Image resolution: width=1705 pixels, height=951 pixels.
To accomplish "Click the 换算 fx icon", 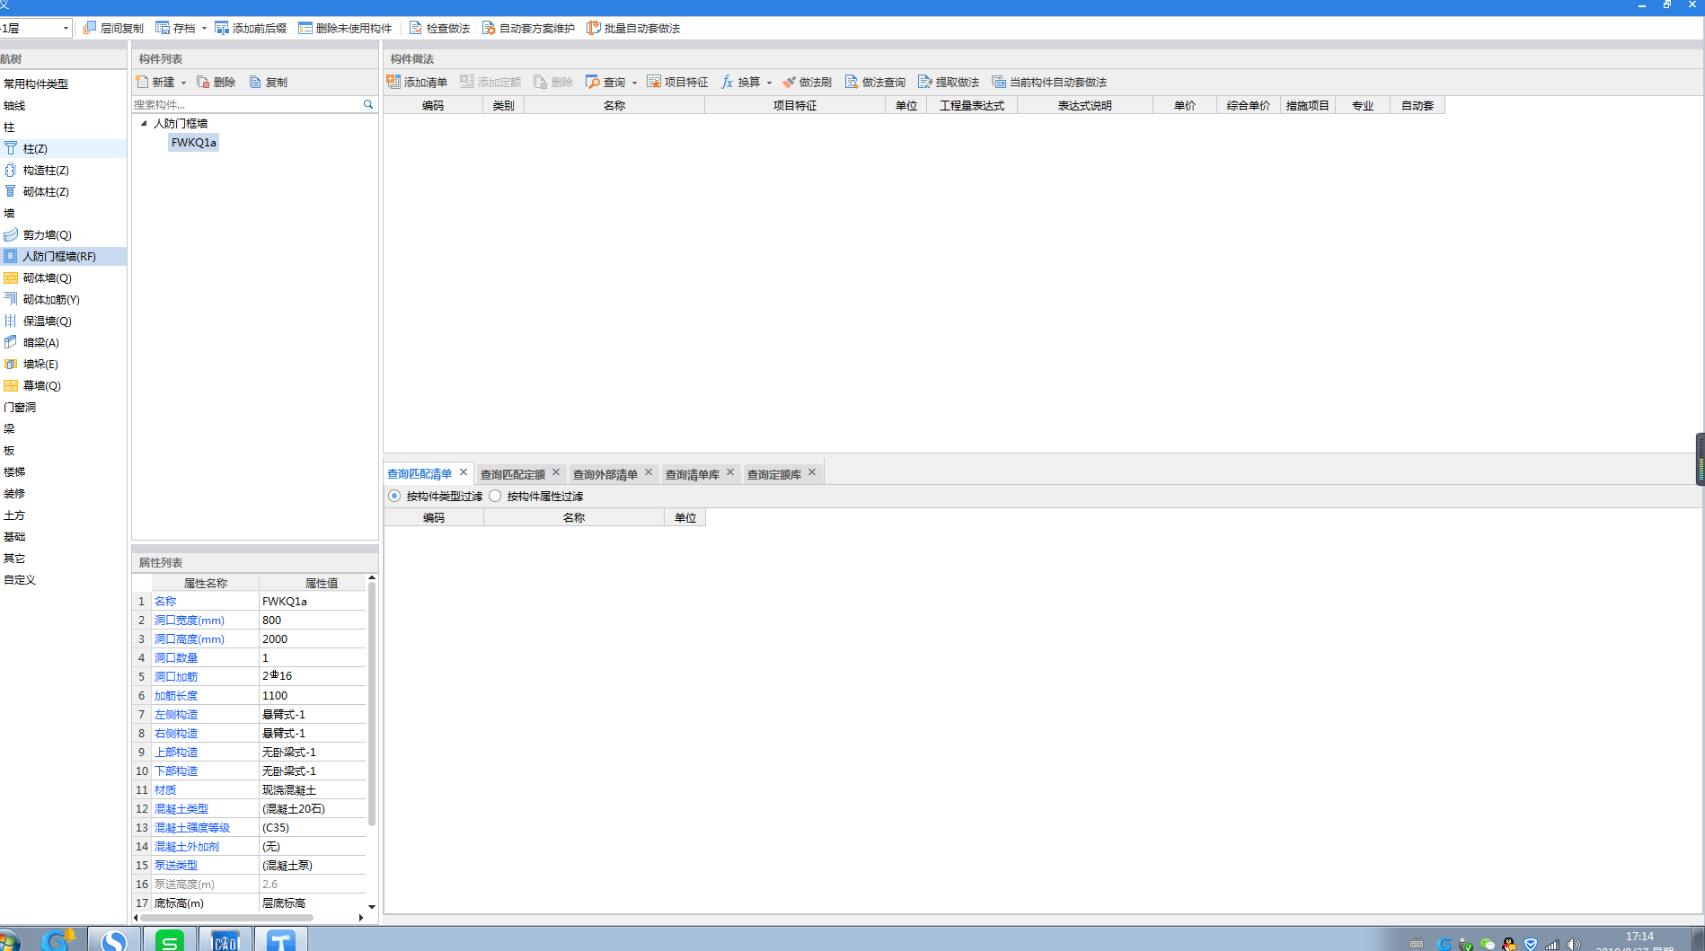I will click(x=728, y=83).
